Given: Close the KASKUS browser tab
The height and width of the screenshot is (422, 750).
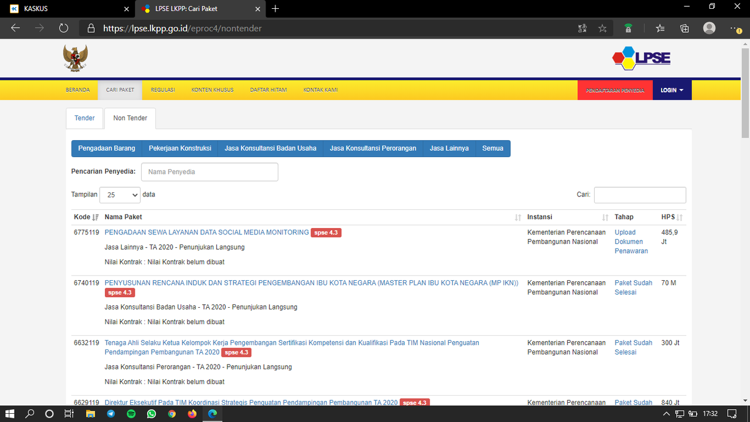Looking at the screenshot, I should pos(127,9).
